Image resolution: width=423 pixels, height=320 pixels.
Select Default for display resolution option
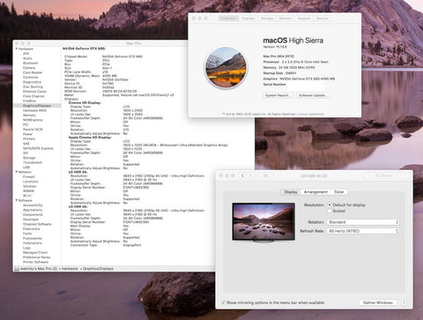click(330, 205)
